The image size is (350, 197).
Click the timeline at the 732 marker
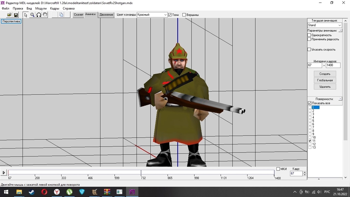(x=141, y=173)
